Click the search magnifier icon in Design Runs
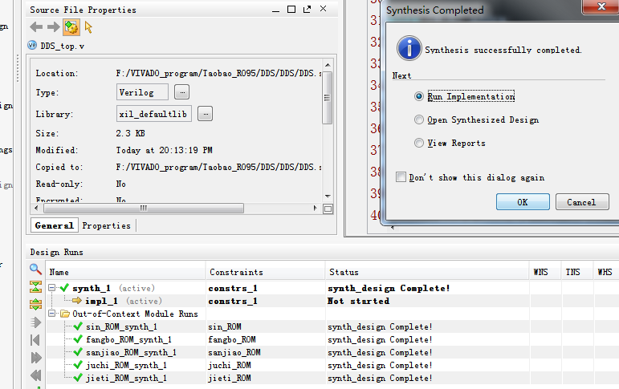The width and height of the screenshot is (619, 389). tap(35, 269)
